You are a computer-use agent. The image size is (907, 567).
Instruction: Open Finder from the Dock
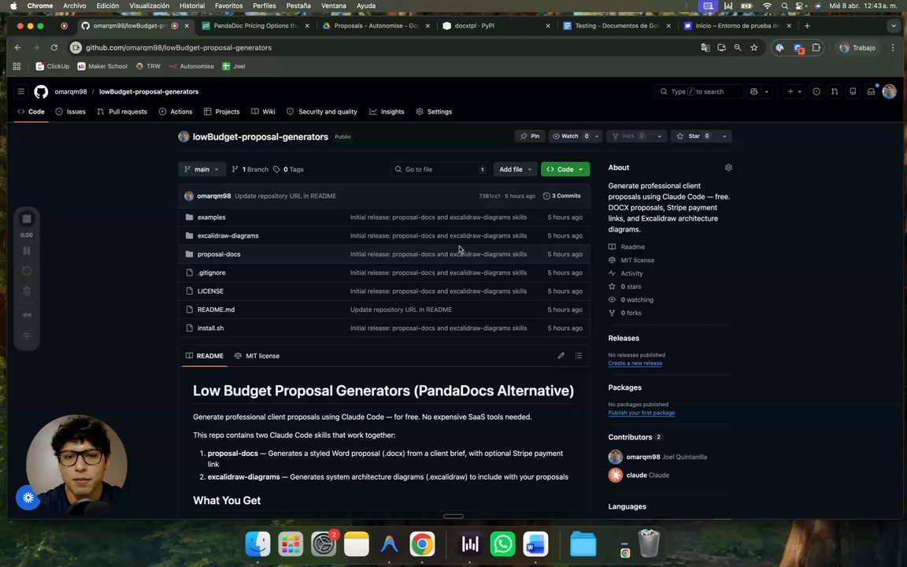click(257, 544)
